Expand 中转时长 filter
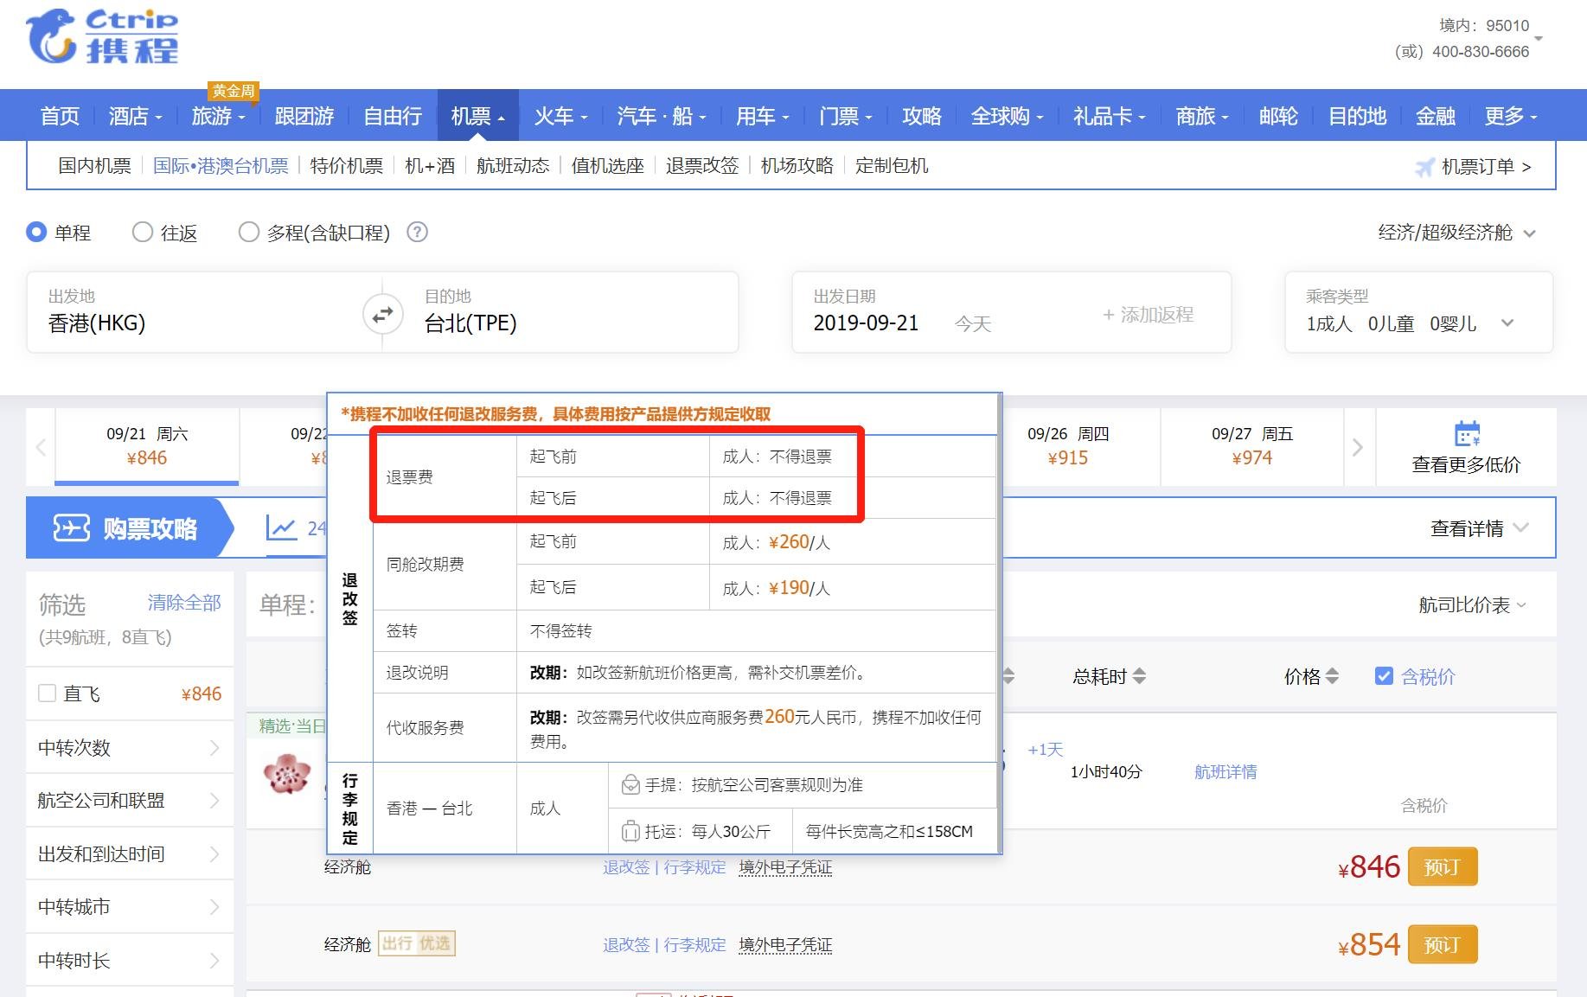Image resolution: width=1587 pixels, height=997 pixels. (130, 960)
